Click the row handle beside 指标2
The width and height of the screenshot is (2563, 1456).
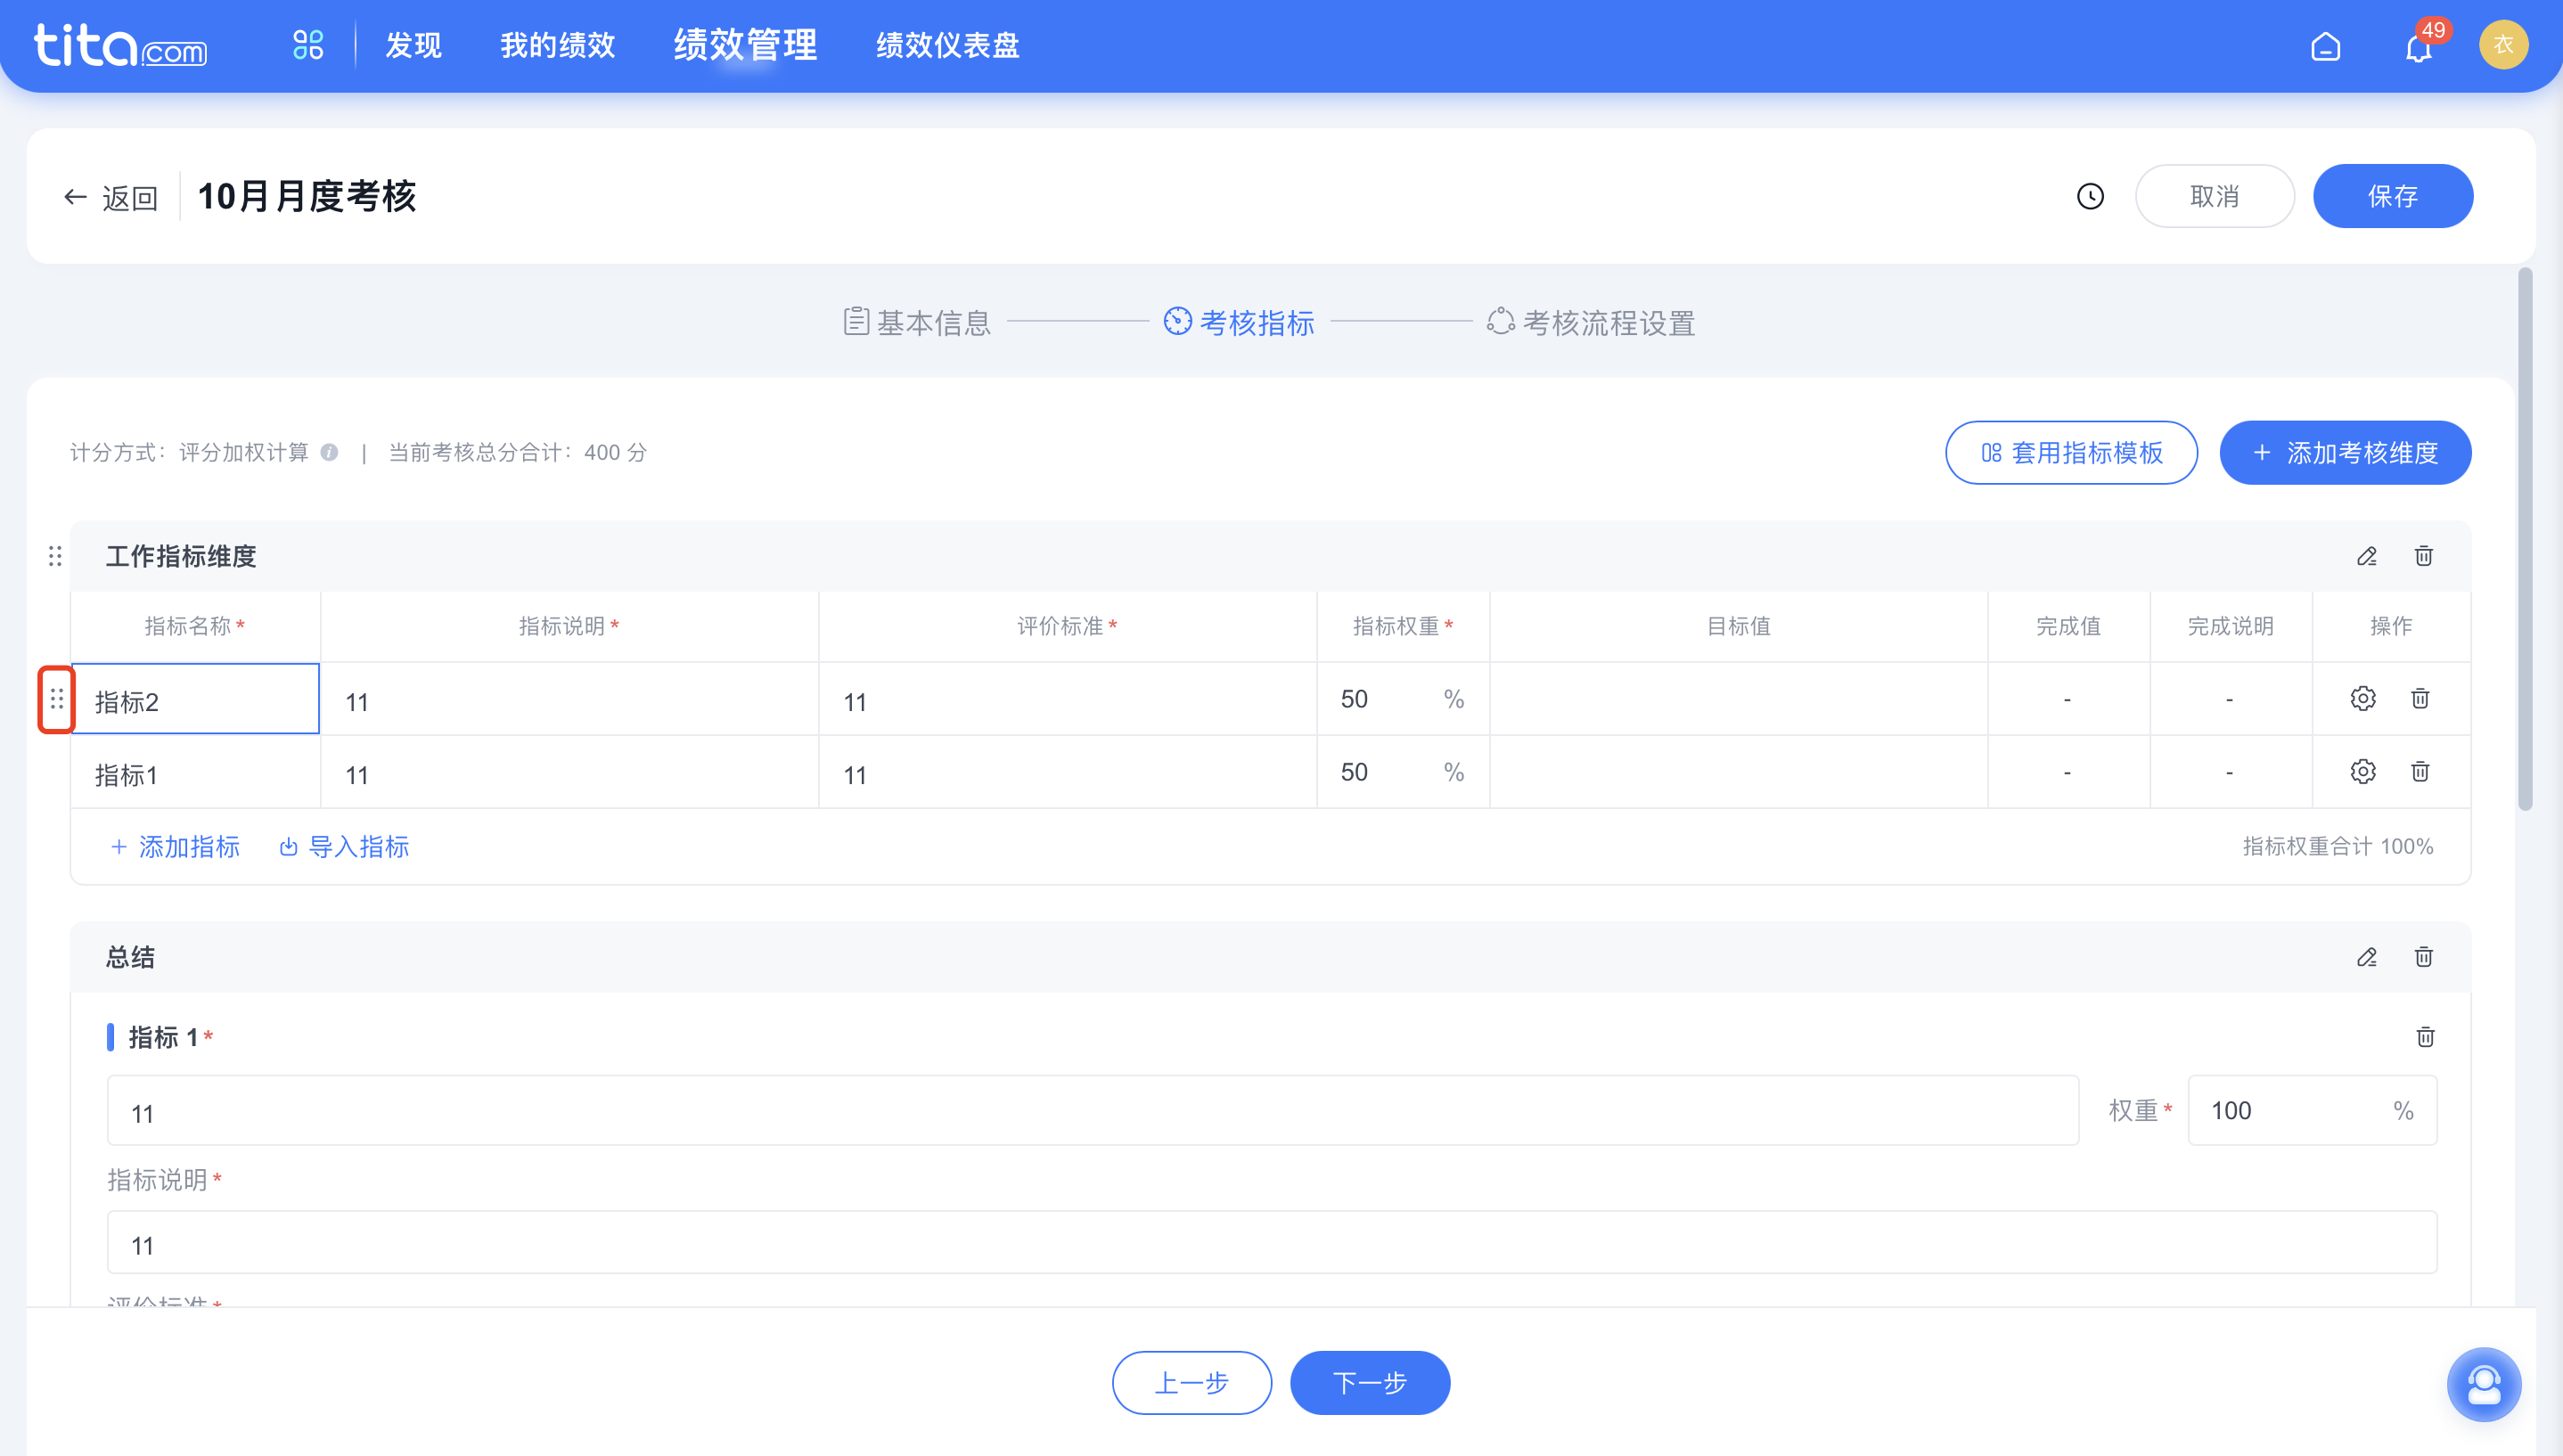click(56, 699)
